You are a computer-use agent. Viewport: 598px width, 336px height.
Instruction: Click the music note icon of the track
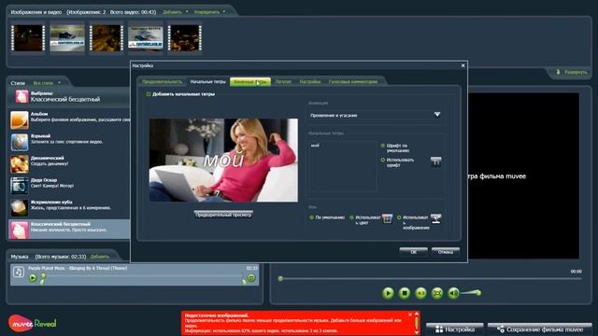click(19, 272)
